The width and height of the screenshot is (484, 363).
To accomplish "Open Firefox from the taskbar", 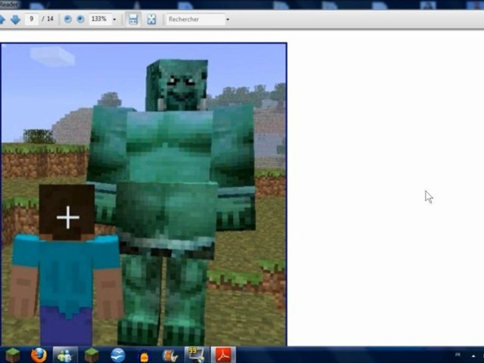I will click(39, 355).
